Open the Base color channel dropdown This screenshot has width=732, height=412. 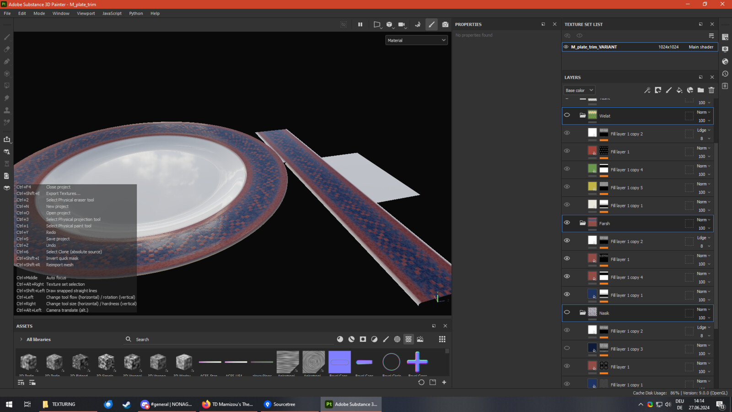coord(579,90)
